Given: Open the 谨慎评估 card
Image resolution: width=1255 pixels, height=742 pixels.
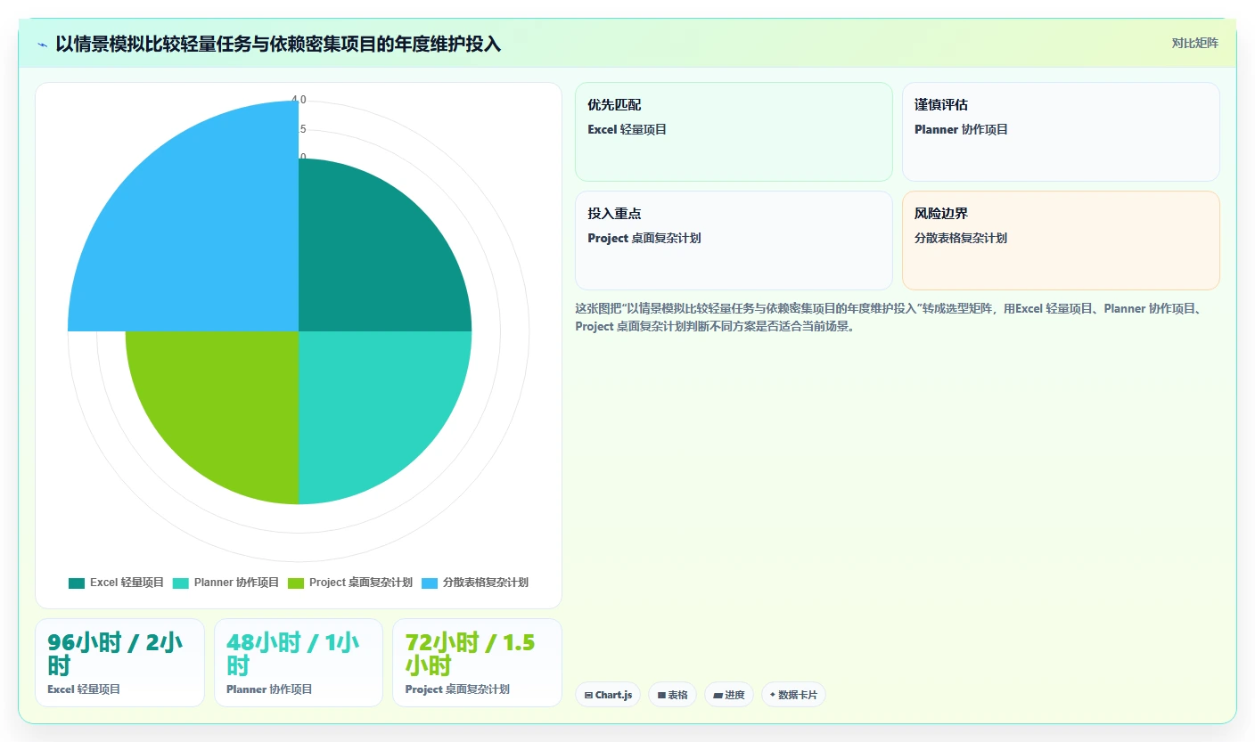Looking at the screenshot, I should pyautogui.click(x=1061, y=132).
